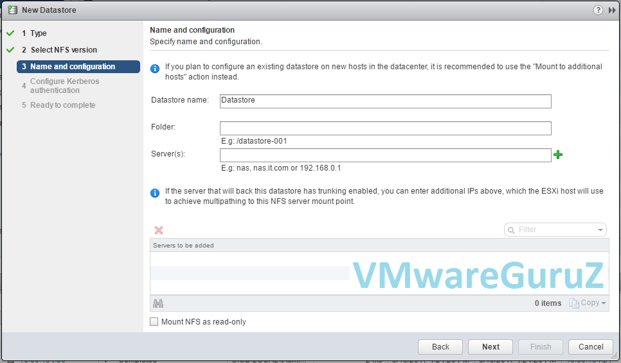Go to step 1 Type

(38, 33)
